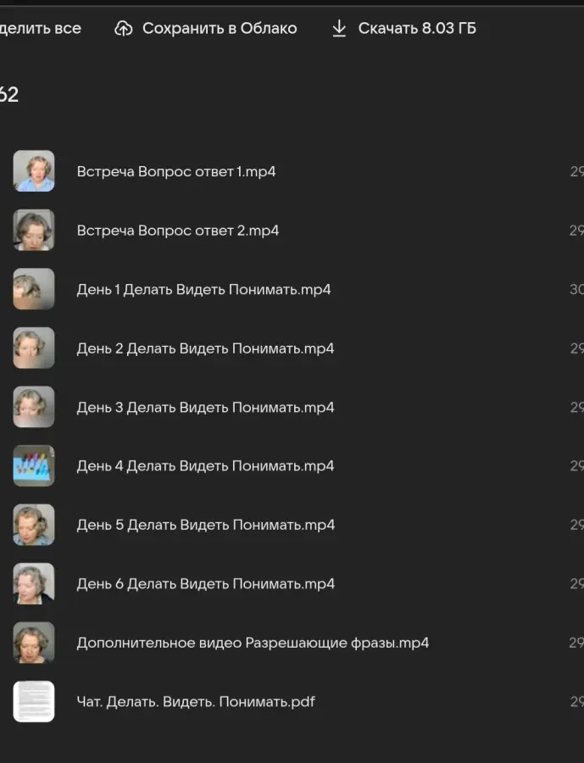Click thumbnail of Дополнительное видео file
Screen dimensions: 584x763
coord(34,643)
